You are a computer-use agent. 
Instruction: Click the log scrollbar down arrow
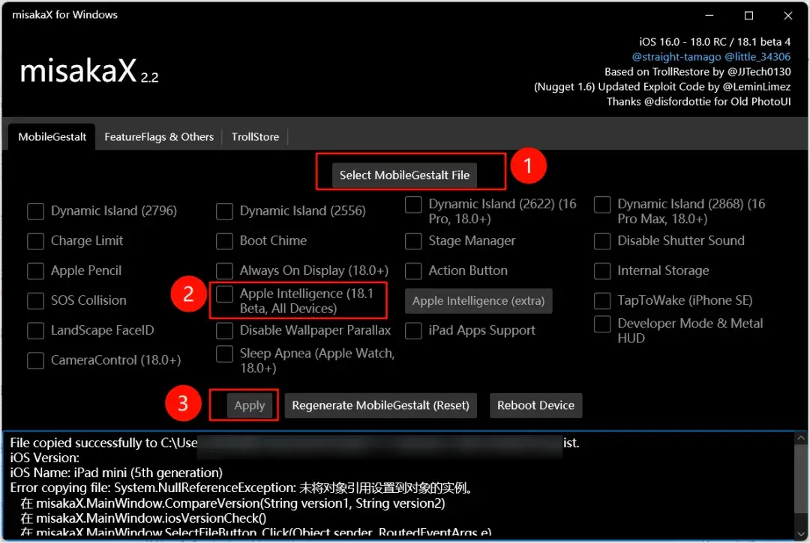tap(801, 534)
